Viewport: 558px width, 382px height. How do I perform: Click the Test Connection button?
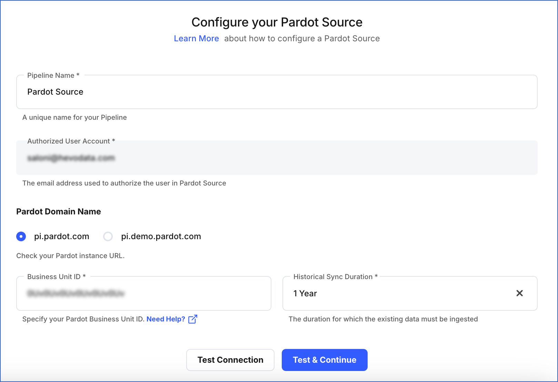point(230,360)
